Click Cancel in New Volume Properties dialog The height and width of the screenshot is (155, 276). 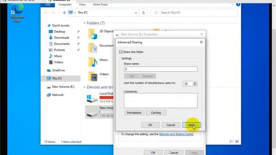tap(174, 153)
